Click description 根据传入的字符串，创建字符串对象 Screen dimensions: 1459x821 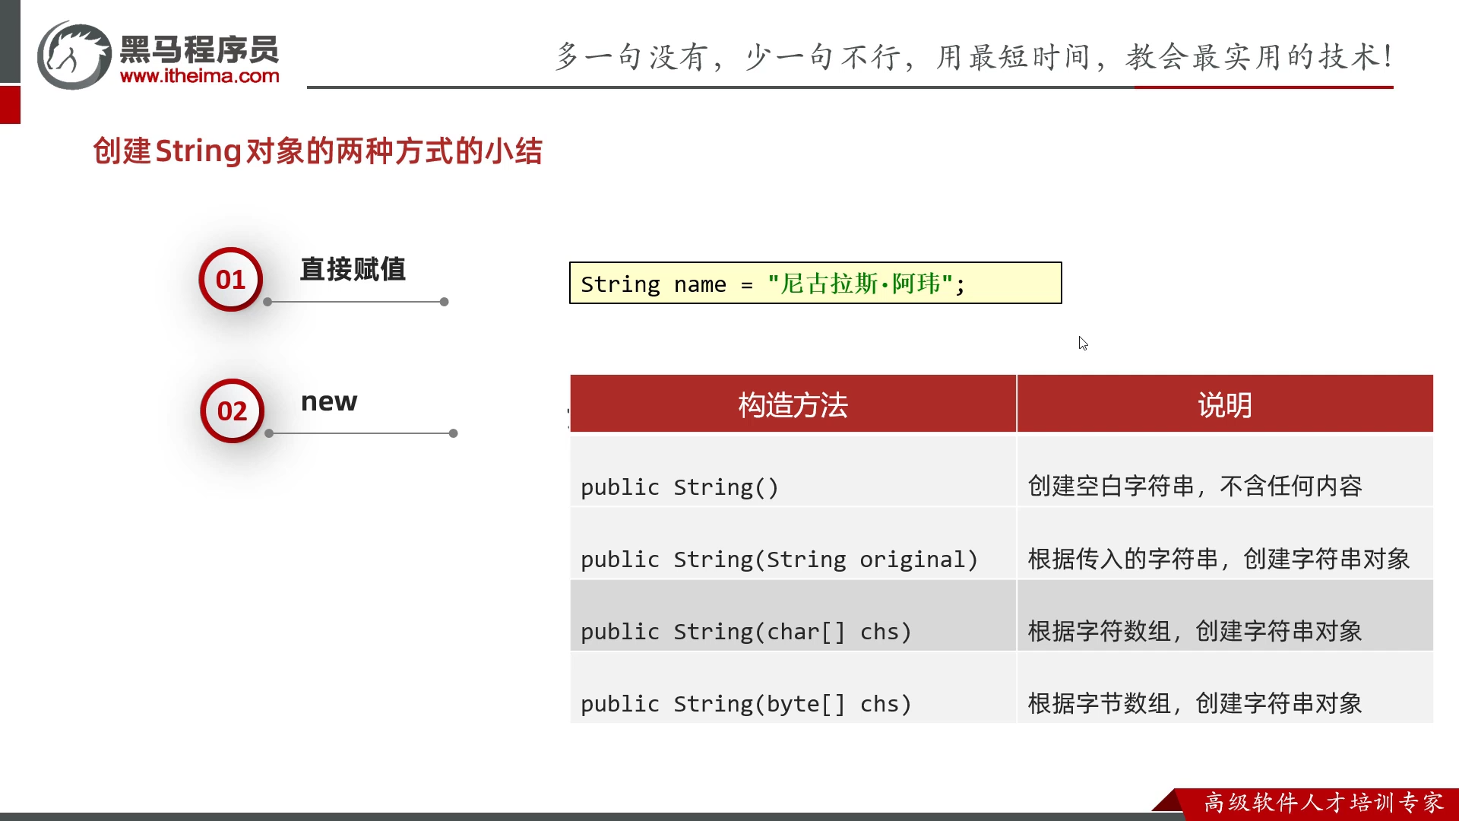coord(1219,559)
